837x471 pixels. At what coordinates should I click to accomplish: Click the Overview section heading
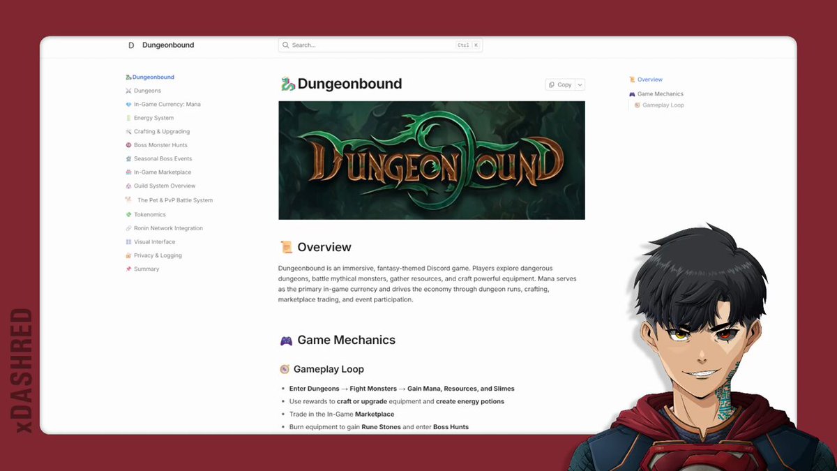[324, 247]
